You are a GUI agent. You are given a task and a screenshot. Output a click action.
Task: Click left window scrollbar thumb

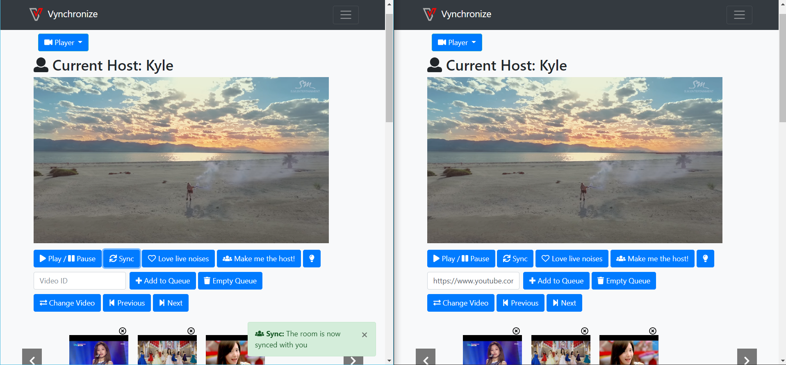click(x=389, y=68)
